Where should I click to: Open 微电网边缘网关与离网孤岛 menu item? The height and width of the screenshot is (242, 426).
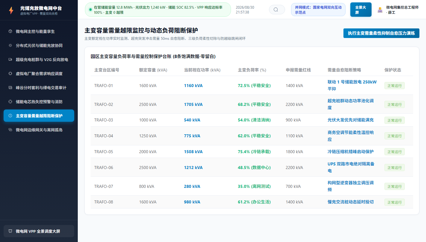pyautogui.click(x=39, y=130)
